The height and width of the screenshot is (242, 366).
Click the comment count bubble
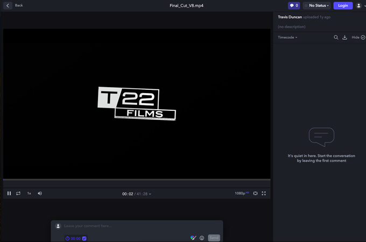pyautogui.click(x=294, y=5)
